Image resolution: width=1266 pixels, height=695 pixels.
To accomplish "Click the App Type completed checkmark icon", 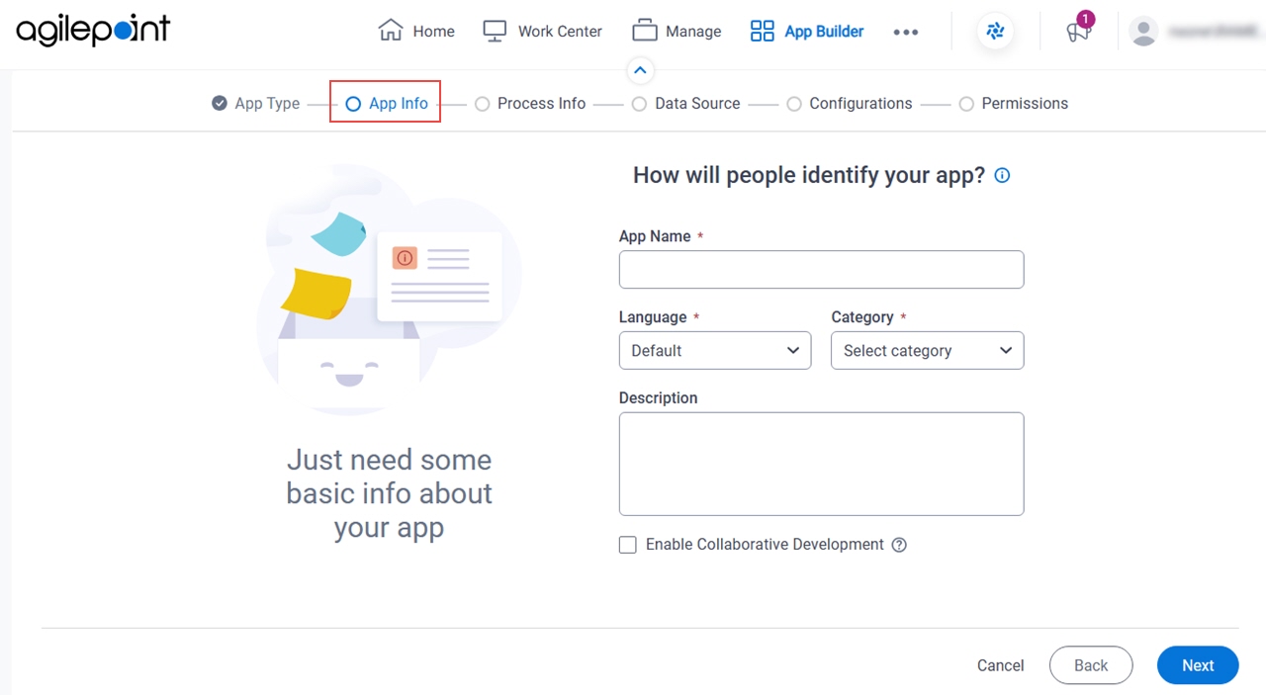I will tap(220, 103).
